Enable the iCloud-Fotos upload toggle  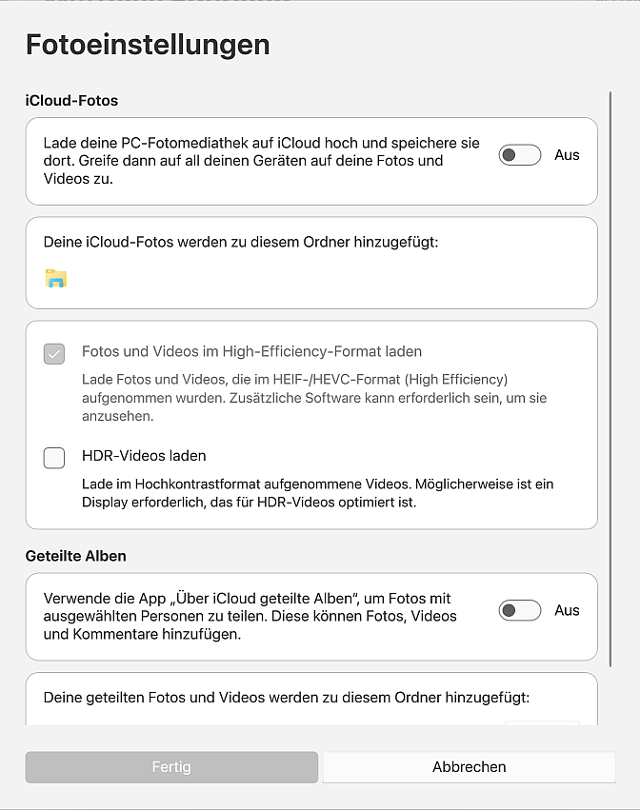point(520,155)
